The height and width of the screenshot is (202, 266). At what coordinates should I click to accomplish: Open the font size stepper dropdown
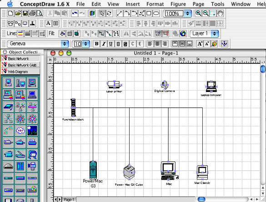(85, 44)
